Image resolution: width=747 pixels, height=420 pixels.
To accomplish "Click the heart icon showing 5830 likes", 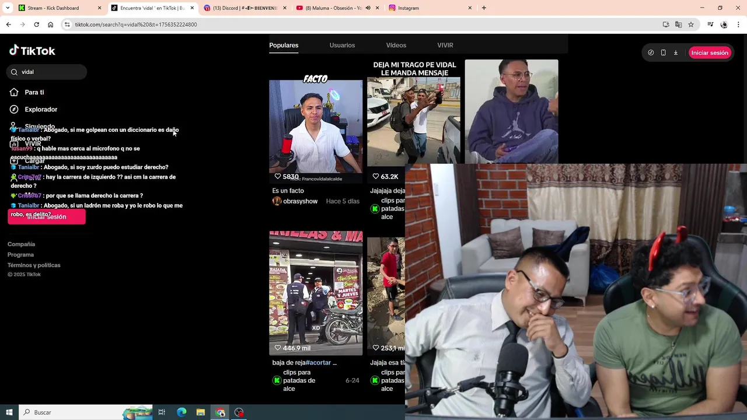I will pos(278,176).
